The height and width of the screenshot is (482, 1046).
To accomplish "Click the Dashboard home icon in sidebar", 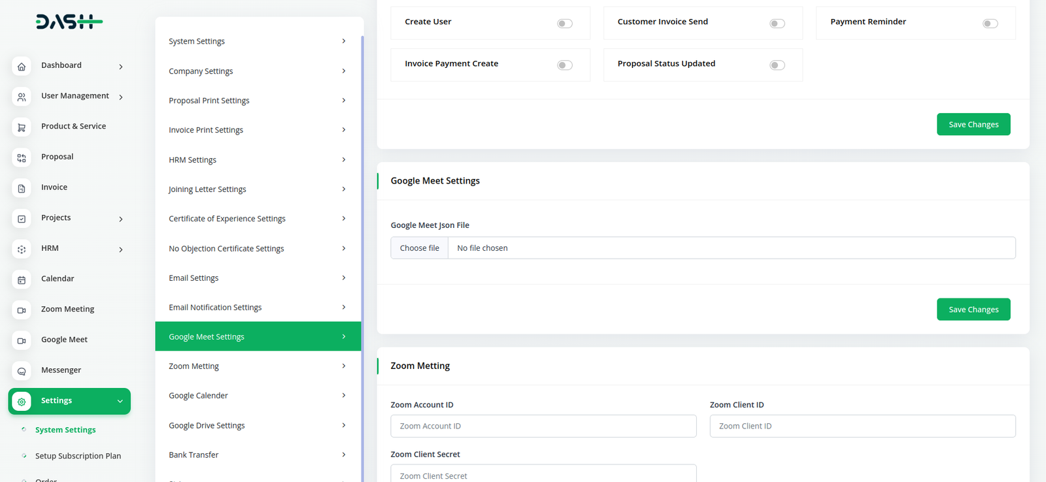I will (x=22, y=67).
